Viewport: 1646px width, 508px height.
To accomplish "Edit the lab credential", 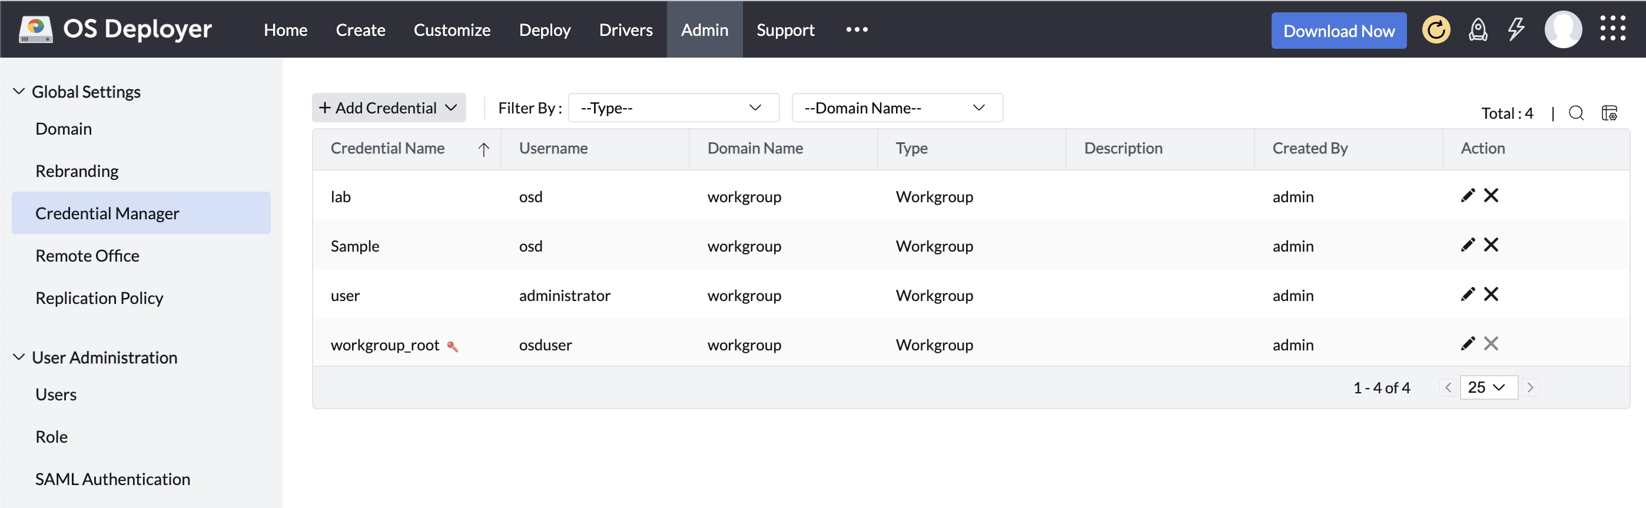I will pyautogui.click(x=1468, y=195).
